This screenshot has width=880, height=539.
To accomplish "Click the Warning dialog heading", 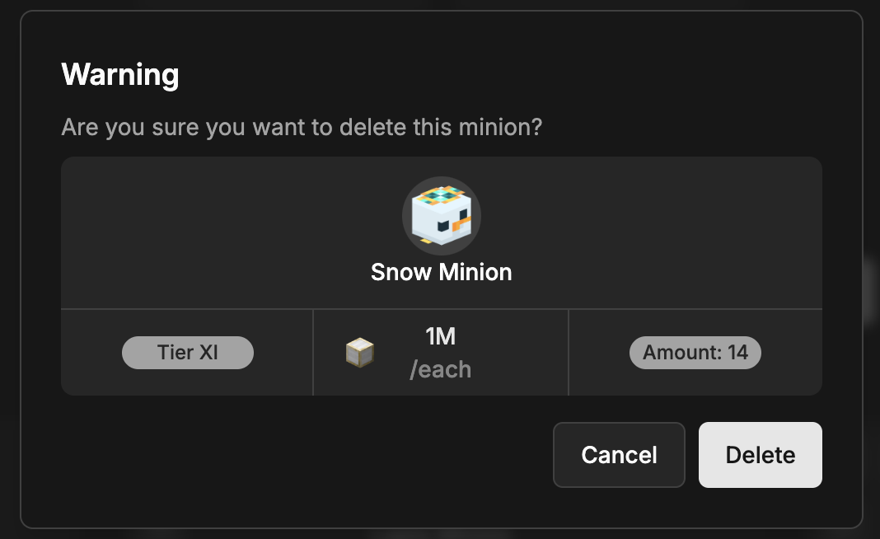I will click(120, 75).
